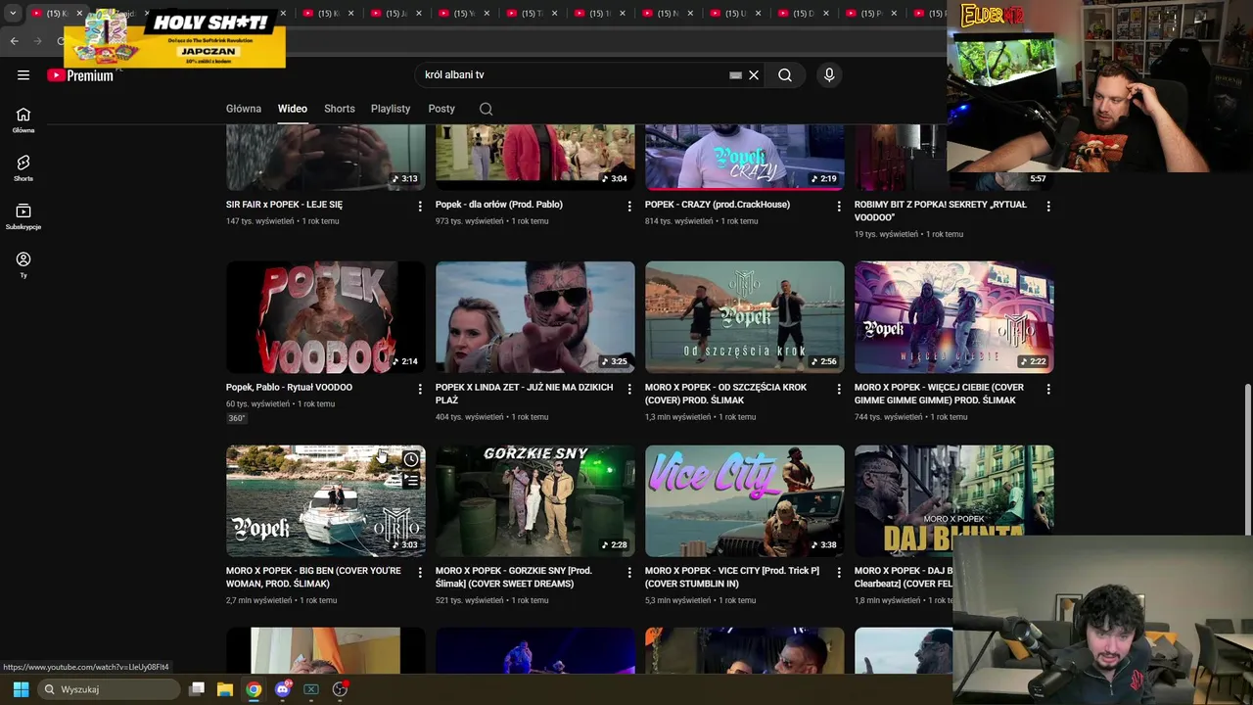Viewport: 1253px width, 705px height.
Task: Click the magnifier search button
Action: 785,74
